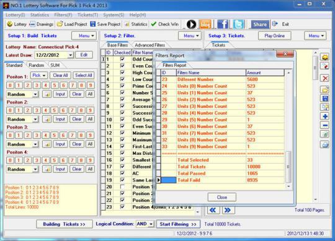Click the printer icon in tickets sidebar
Viewport: 335px width, 241px height.
pyautogui.click(x=325, y=145)
